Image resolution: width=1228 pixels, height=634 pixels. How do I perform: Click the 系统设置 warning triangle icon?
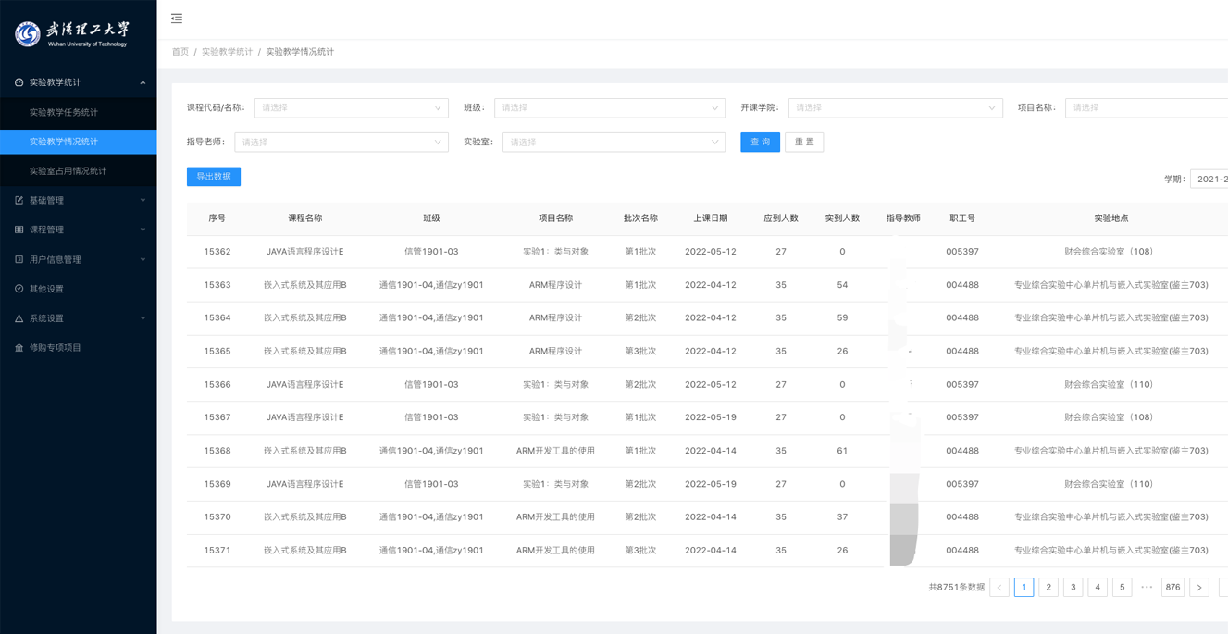[x=19, y=318]
